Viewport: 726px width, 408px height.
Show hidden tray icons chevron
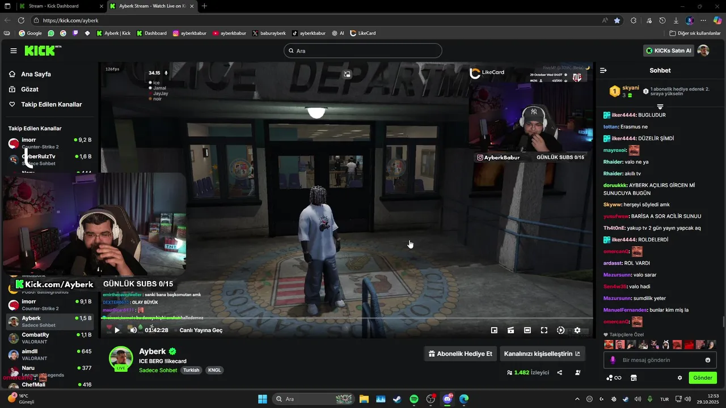click(x=577, y=399)
